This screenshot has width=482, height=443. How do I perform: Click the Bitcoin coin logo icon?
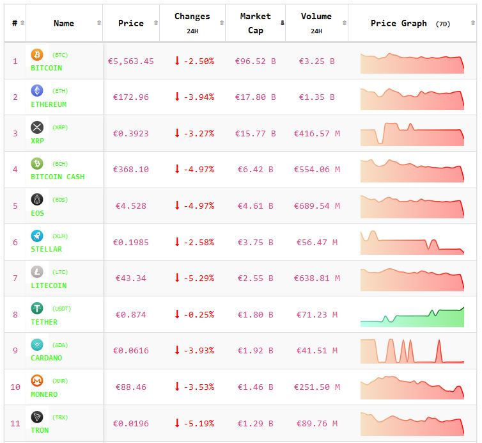click(37, 55)
